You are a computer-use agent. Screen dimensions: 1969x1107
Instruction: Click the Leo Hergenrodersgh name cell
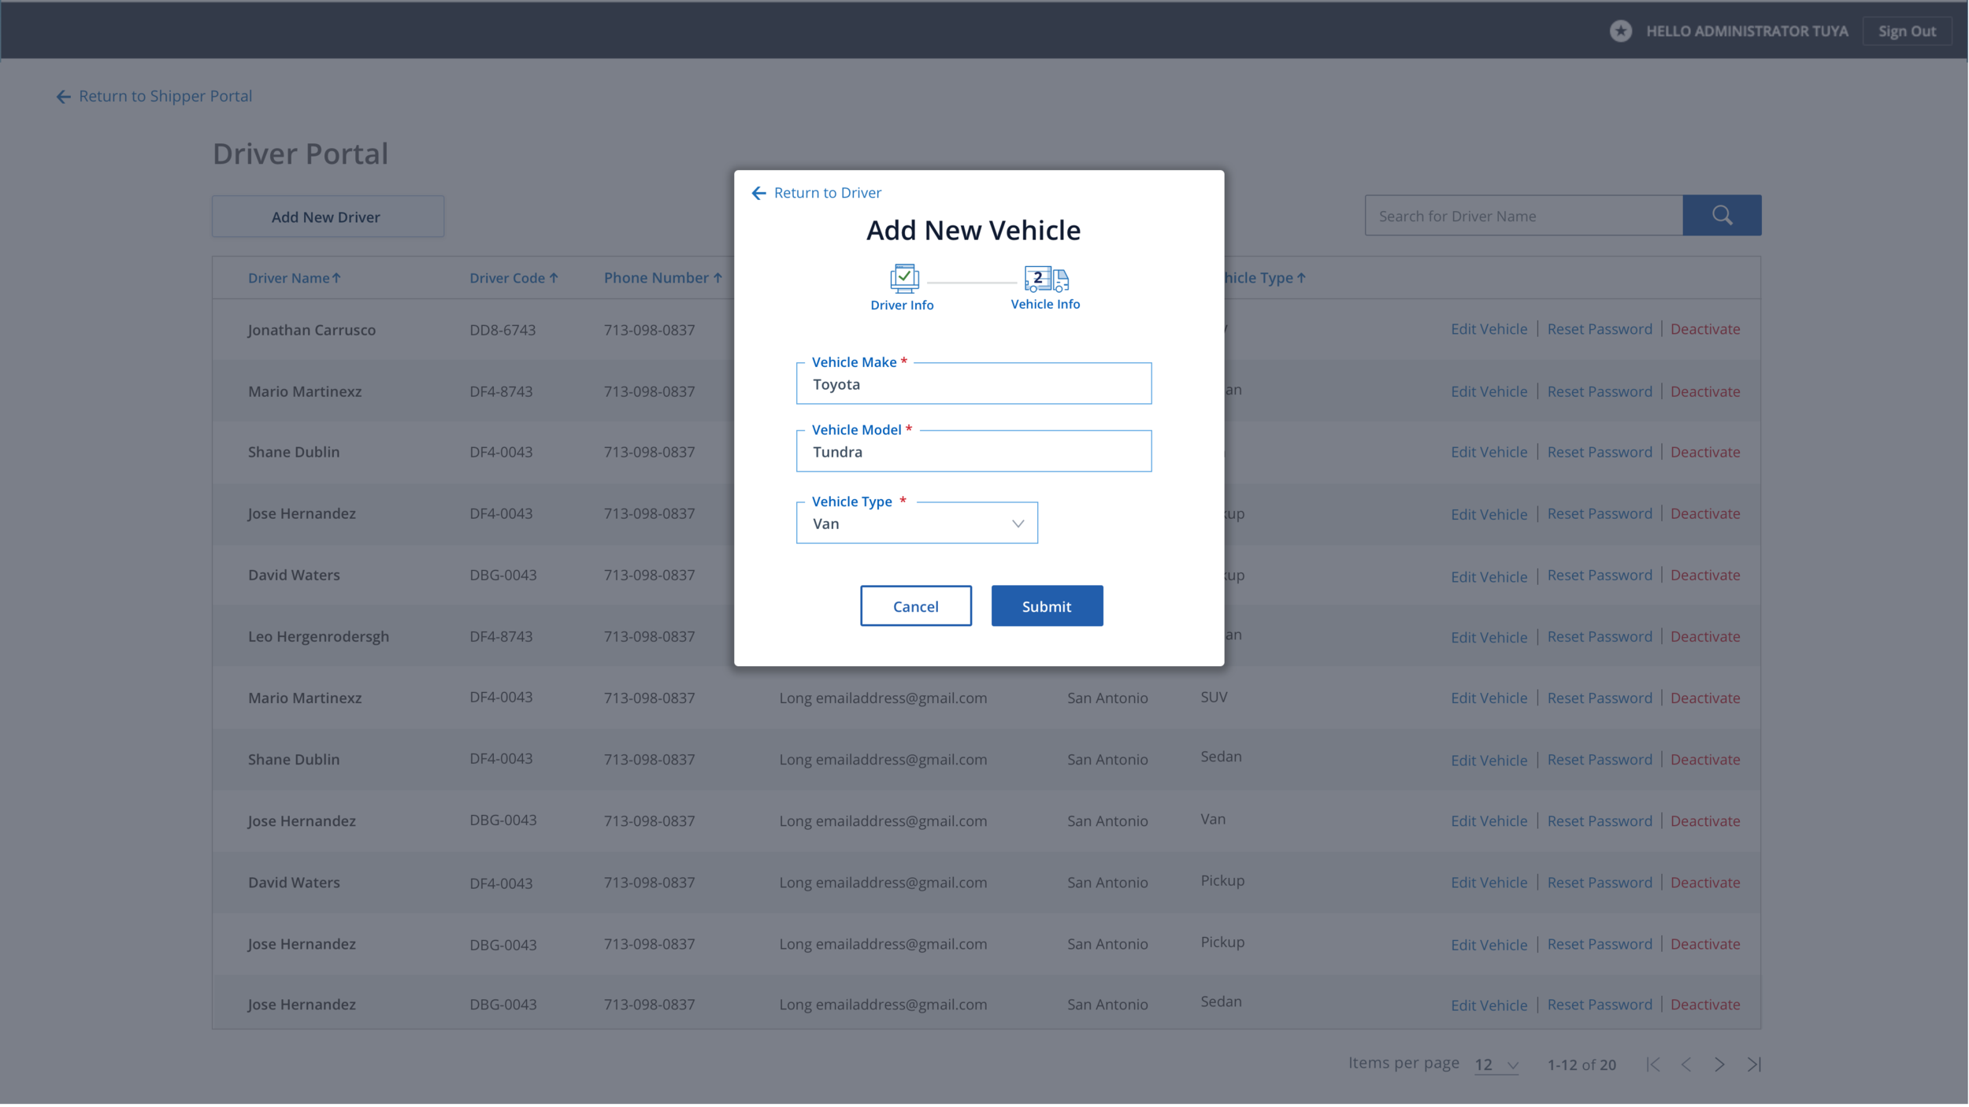click(318, 637)
